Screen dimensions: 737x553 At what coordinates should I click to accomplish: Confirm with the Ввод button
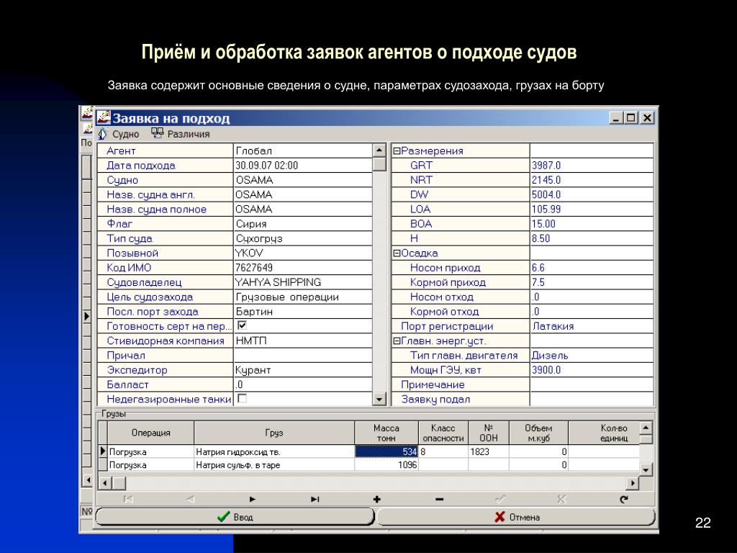click(x=235, y=517)
